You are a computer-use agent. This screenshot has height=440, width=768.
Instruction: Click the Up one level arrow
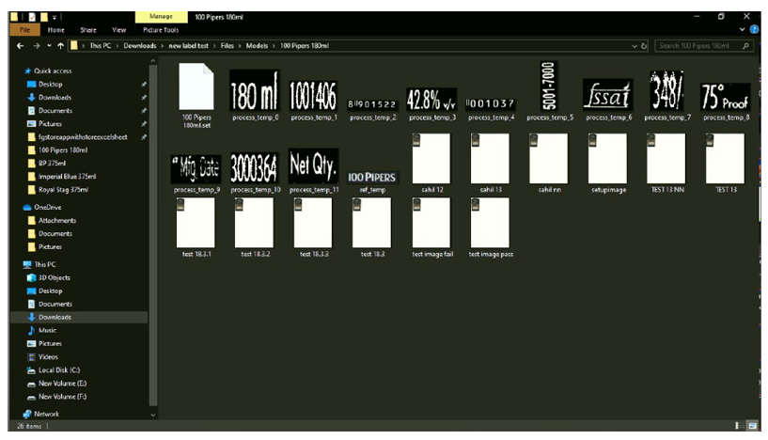point(59,45)
